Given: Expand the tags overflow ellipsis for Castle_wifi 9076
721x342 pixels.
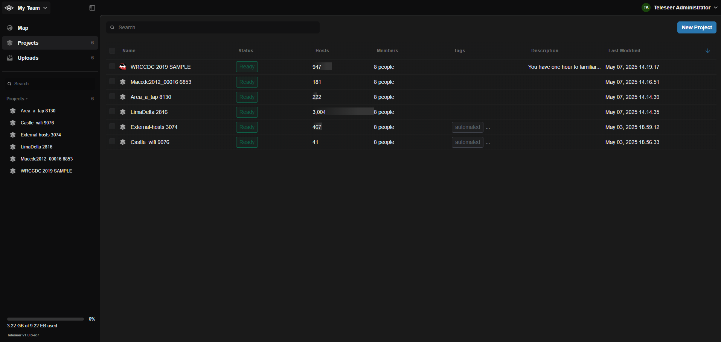Looking at the screenshot, I should tap(488, 142).
